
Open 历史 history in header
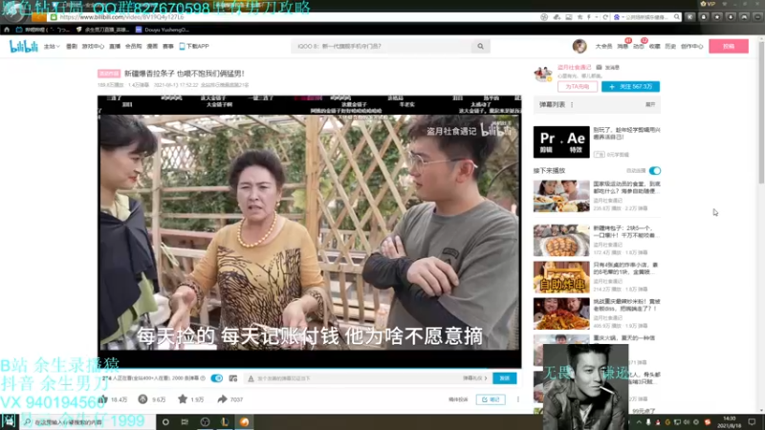670,46
